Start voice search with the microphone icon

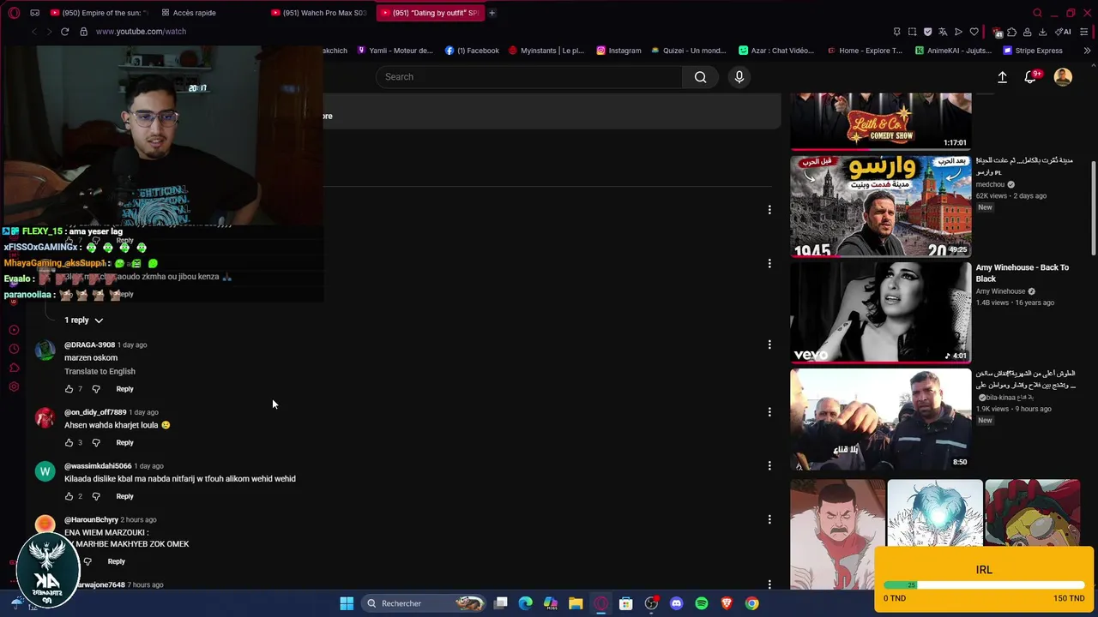tap(739, 77)
